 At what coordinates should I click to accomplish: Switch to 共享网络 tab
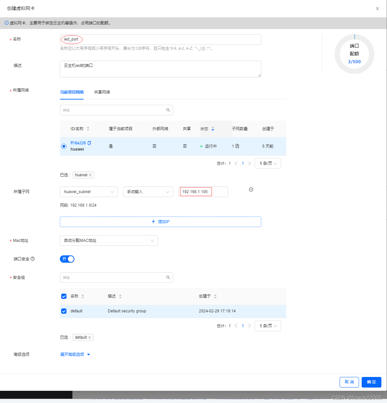coord(102,92)
